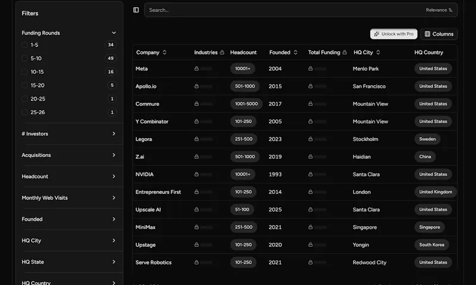Sort by Founded column arrows

295,52
